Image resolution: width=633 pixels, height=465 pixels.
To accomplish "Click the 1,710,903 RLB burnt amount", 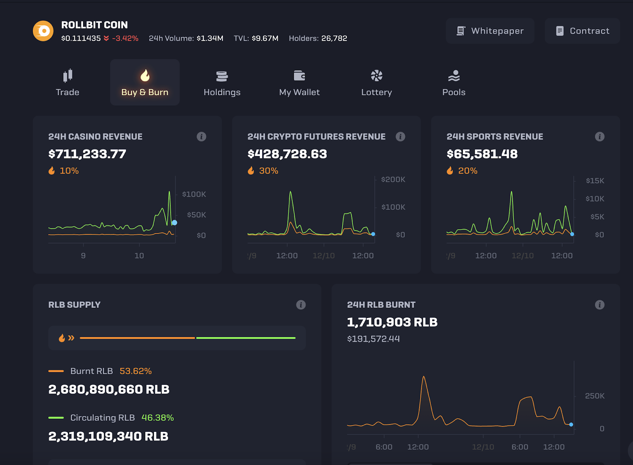I will point(392,322).
